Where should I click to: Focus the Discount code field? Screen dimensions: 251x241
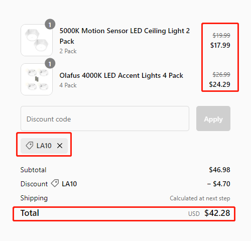[x=105, y=118]
